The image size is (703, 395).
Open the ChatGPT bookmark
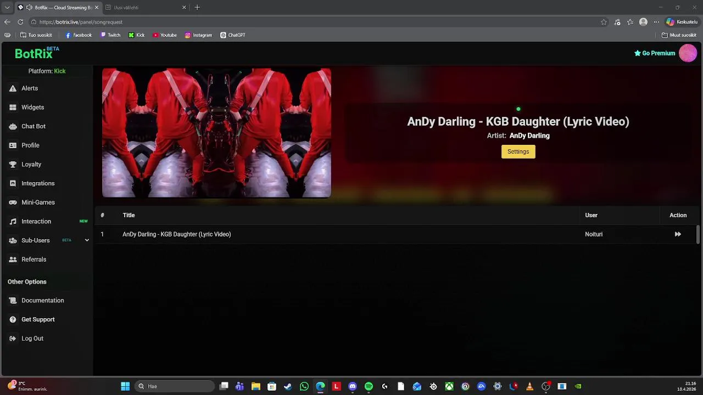click(x=233, y=35)
